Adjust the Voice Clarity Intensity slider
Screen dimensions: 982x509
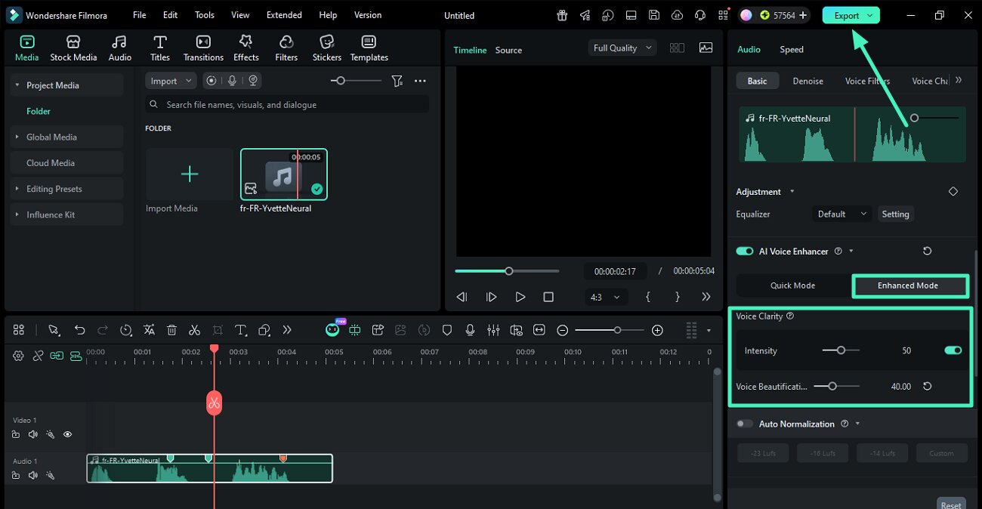coord(840,350)
